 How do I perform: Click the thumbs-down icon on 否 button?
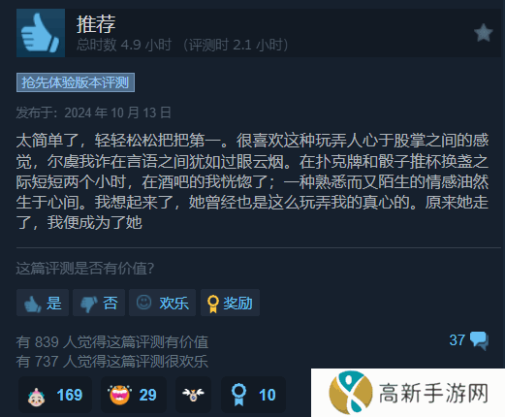[x=89, y=304]
